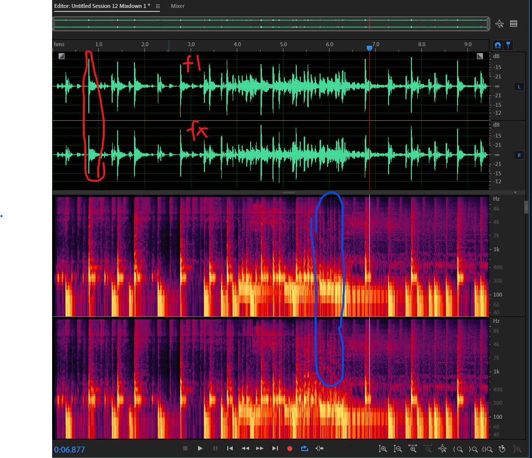
Task: Toggle the left channel L button
Action: (x=519, y=86)
